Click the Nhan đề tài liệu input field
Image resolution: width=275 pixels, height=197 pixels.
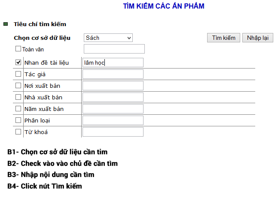coord(113,63)
